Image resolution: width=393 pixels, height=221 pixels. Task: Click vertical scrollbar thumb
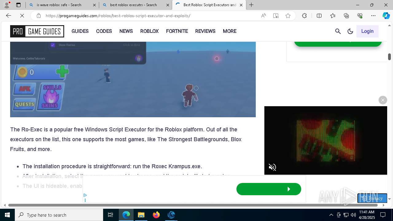[x=389, y=57]
